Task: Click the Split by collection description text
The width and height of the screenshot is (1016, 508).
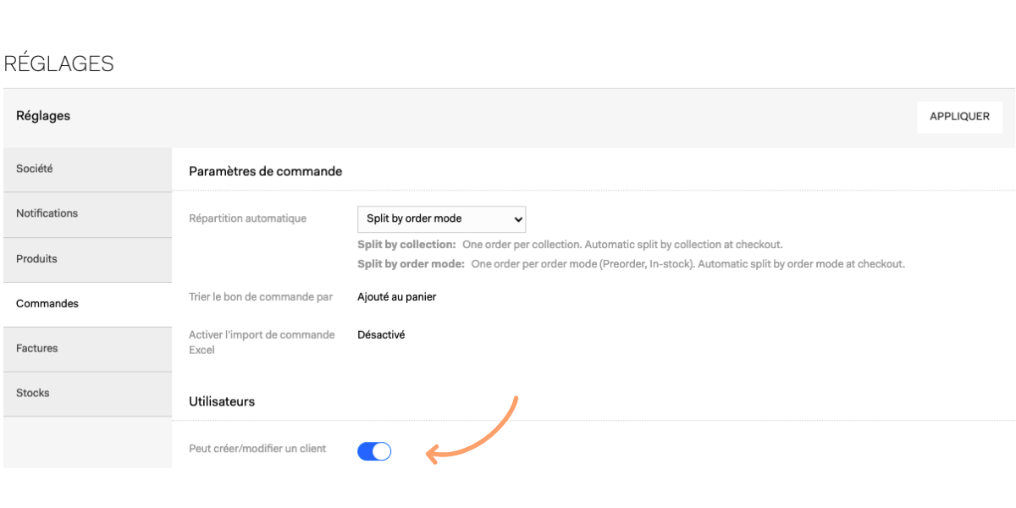Action: tap(570, 245)
